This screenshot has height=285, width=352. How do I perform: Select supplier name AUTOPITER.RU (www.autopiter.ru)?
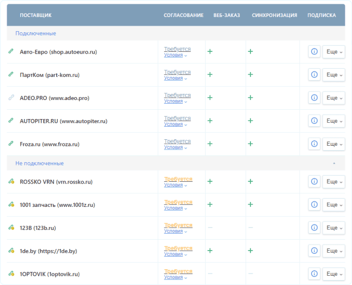point(63,121)
